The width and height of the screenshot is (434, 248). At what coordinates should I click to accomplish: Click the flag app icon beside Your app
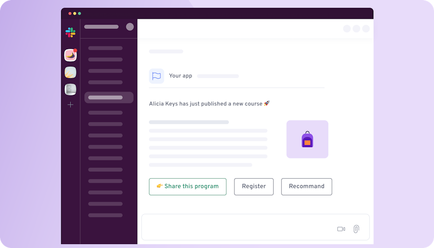coord(156,76)
